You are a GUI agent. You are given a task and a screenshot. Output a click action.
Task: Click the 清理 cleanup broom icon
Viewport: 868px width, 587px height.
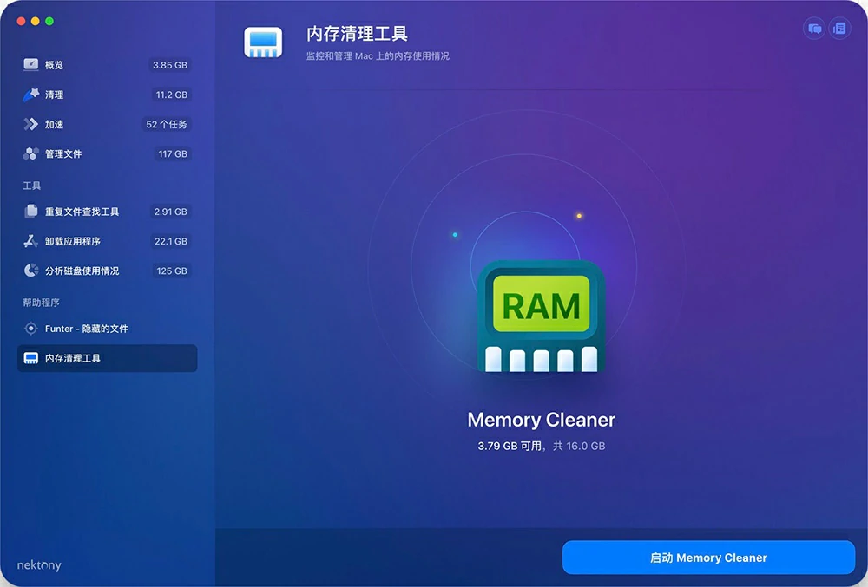(x=31, y=95)
